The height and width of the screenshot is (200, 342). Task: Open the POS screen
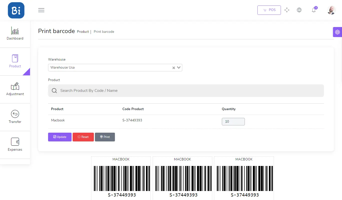click(269, 10)
